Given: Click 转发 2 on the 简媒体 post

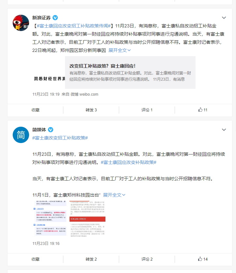Looking at the screenshot, I should tap(91, 259).
